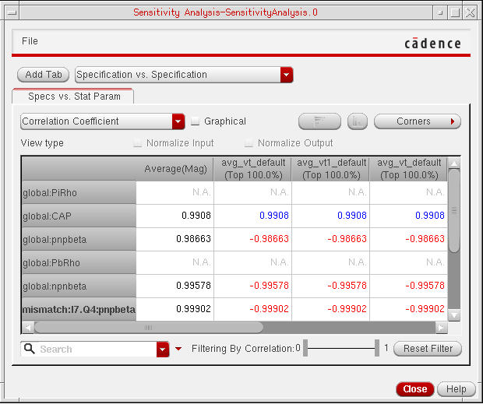
Task: Click the table's horizontal scrollbar left arrow
Action: tap(28, 328)
